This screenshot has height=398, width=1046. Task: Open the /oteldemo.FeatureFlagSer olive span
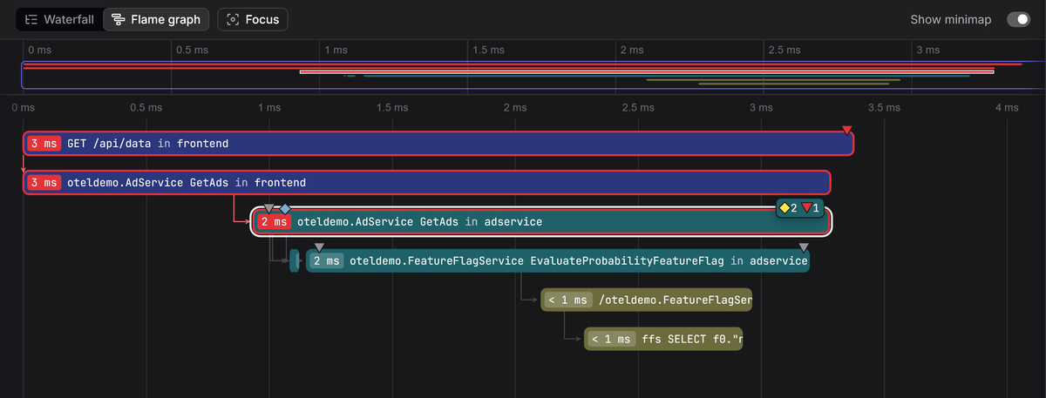646,300
